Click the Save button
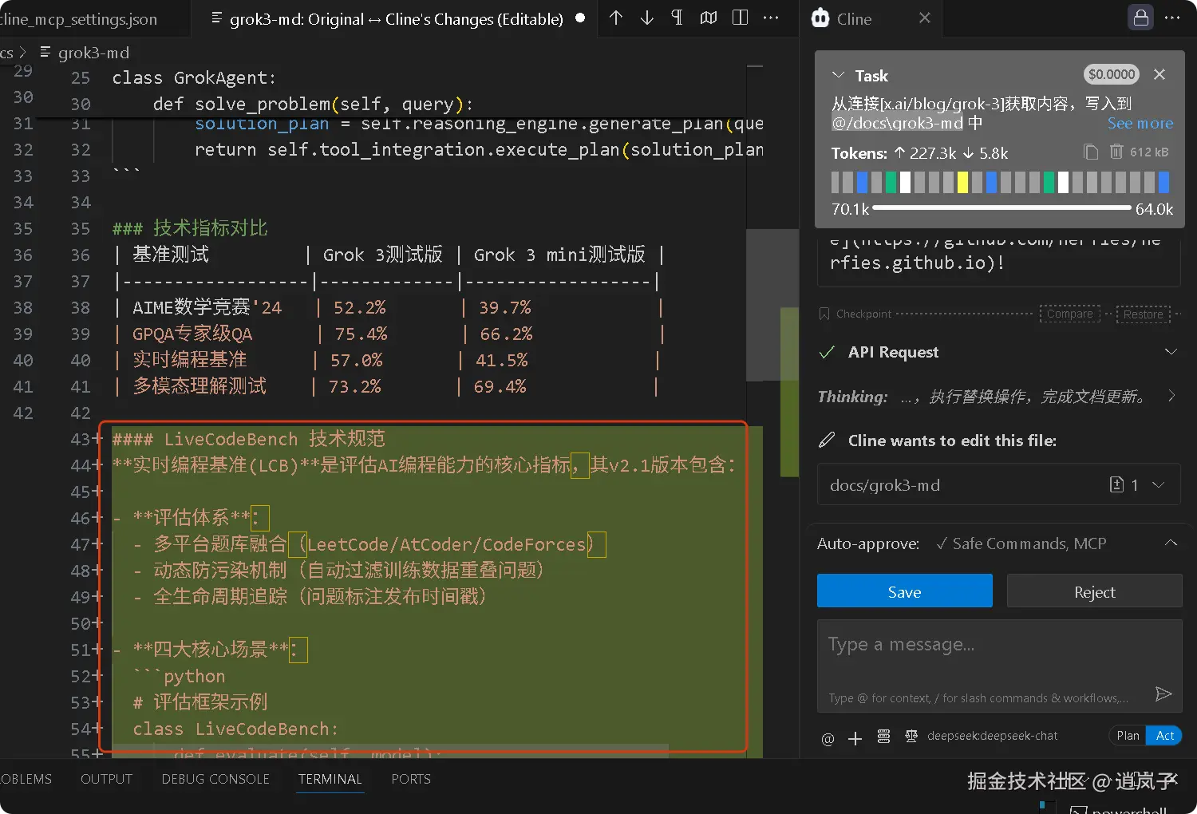The image size is (1197, 814). [905, 591]
